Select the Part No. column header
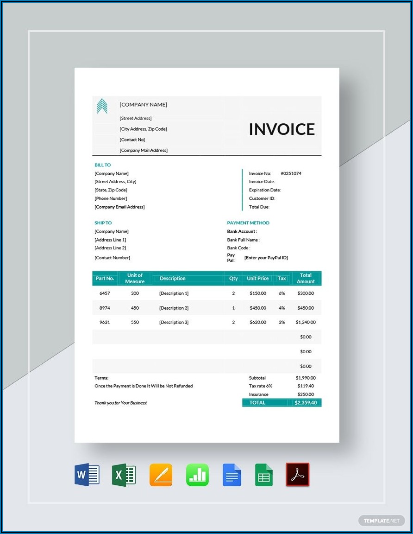The width and height of the screenshot is (413, 534). (105, 279)
